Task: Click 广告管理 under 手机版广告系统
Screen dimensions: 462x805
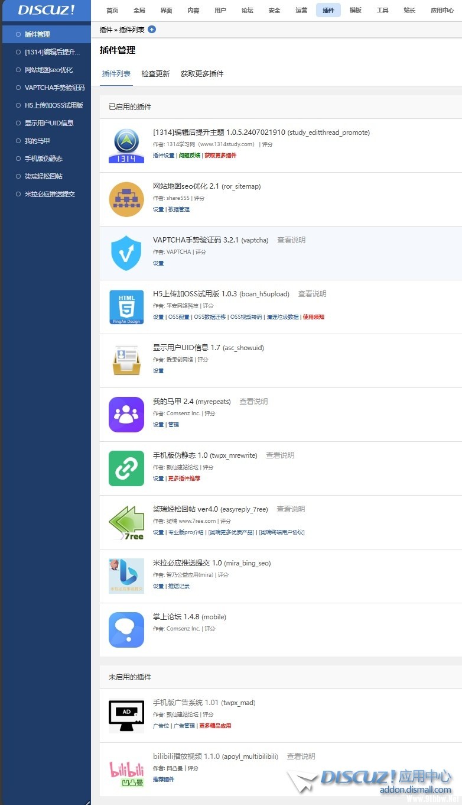Action: coord(184,726)
